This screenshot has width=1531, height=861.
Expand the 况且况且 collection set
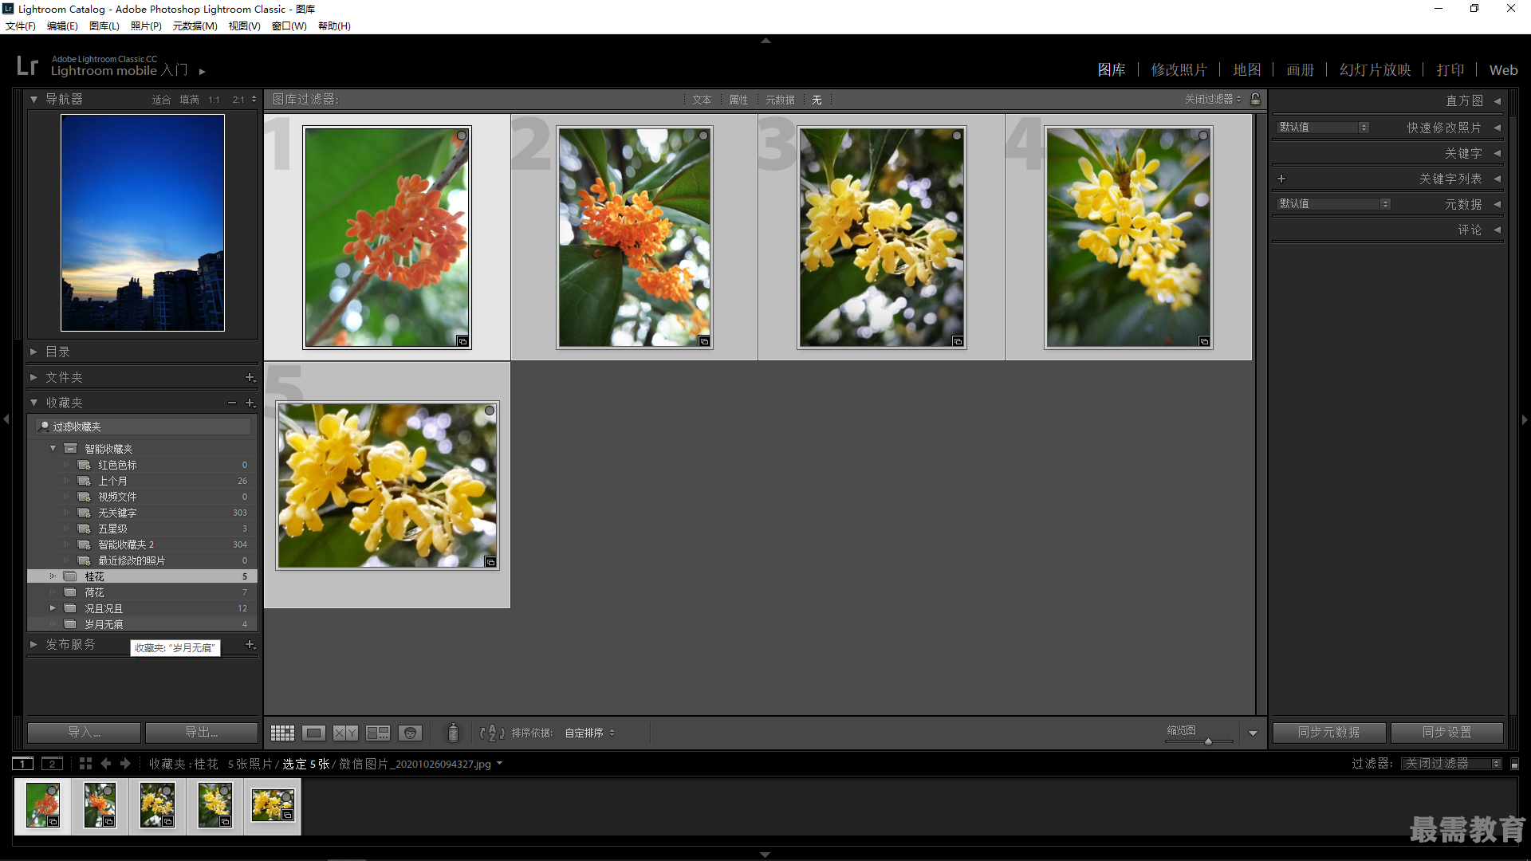(53, 608)
